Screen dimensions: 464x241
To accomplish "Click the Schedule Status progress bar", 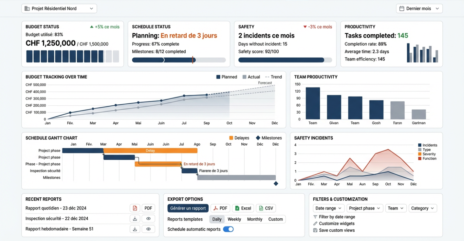I will 179,60.
